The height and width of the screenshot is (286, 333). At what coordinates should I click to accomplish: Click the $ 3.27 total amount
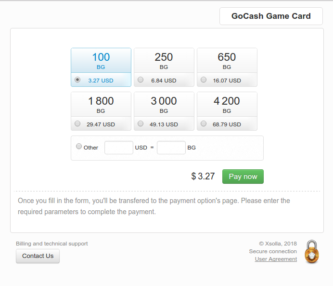[203, 176]
